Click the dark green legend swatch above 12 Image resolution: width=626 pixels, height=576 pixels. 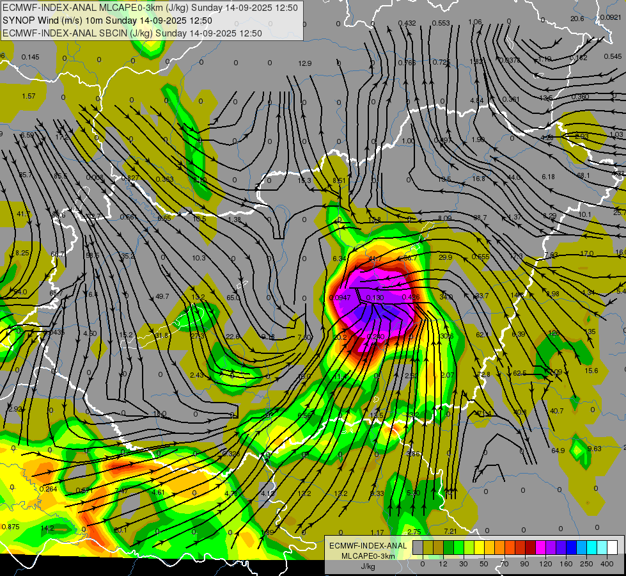tap(448, 547)
